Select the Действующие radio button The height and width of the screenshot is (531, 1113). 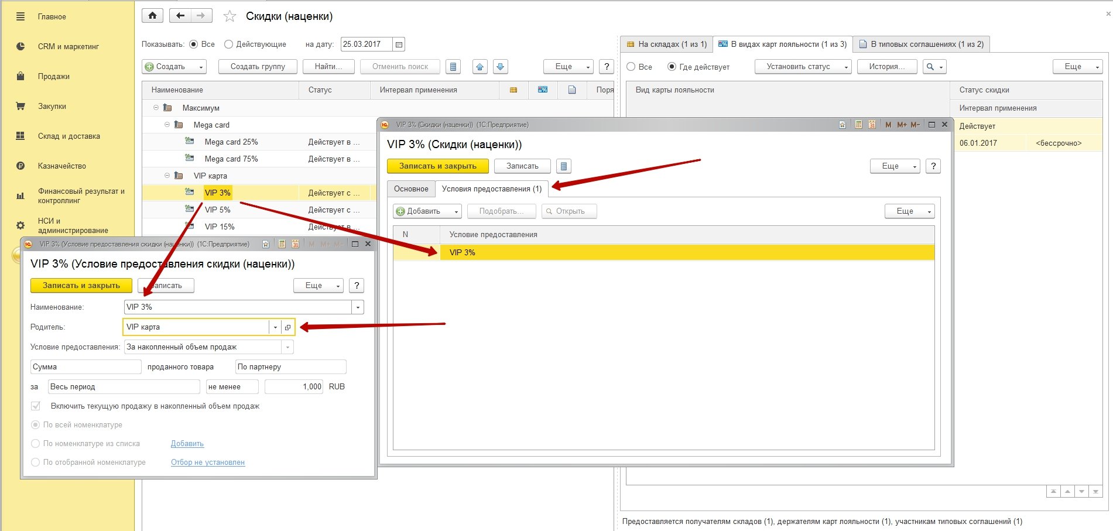coord(229,44)
